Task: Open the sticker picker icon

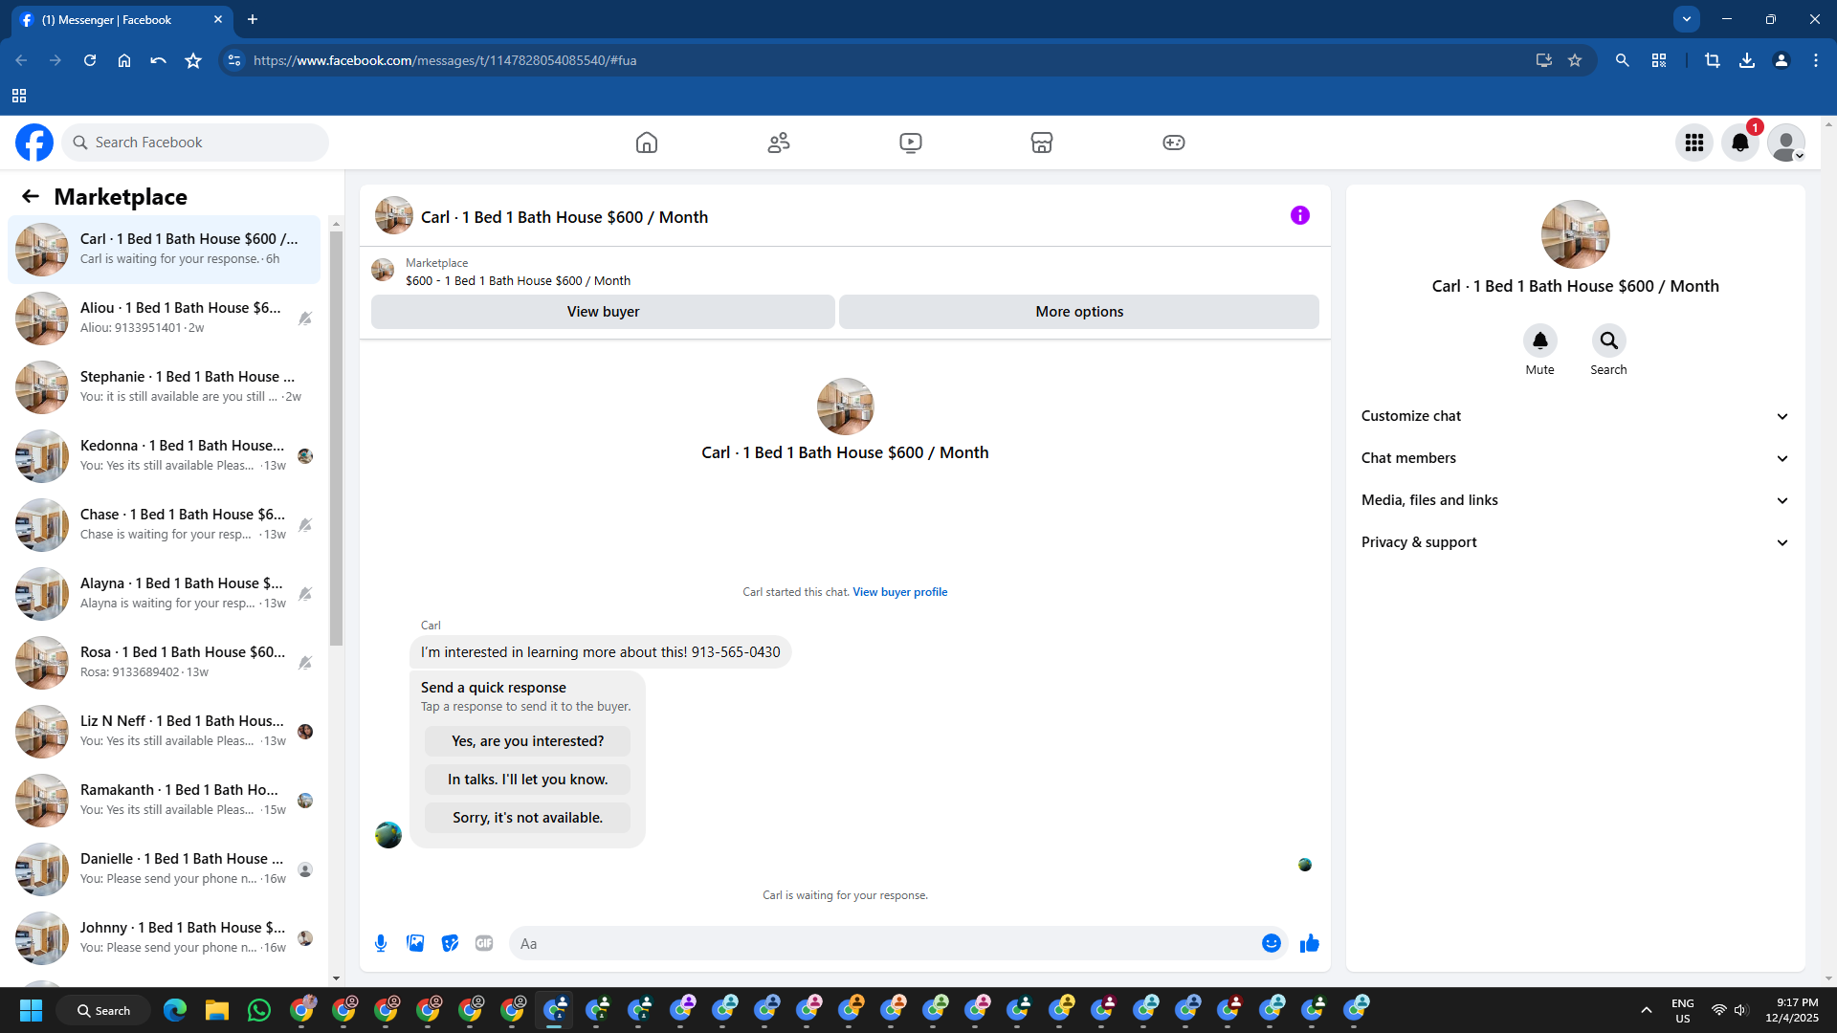Action: tap(450, 943)
